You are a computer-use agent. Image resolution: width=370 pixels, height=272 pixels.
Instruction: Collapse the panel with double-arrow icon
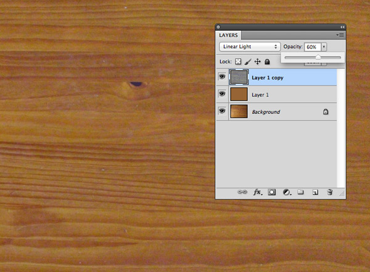point(342,27)
